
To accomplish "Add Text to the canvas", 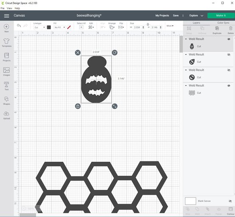I will (x=6, y=86).
